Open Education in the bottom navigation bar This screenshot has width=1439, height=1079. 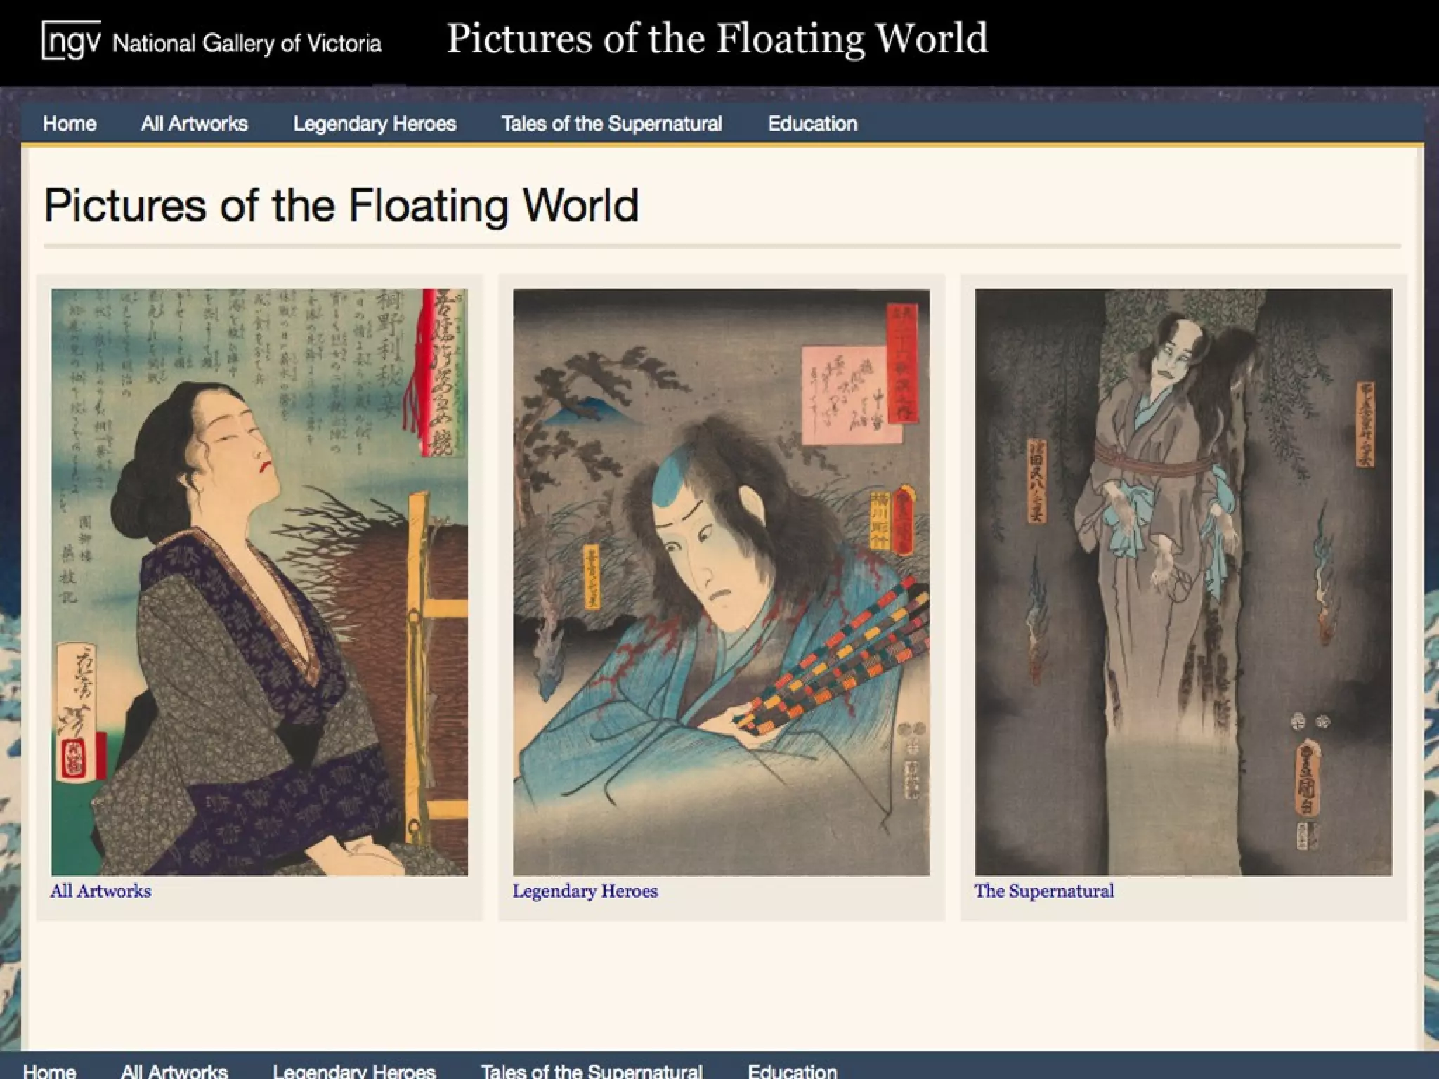[792, 1070]
